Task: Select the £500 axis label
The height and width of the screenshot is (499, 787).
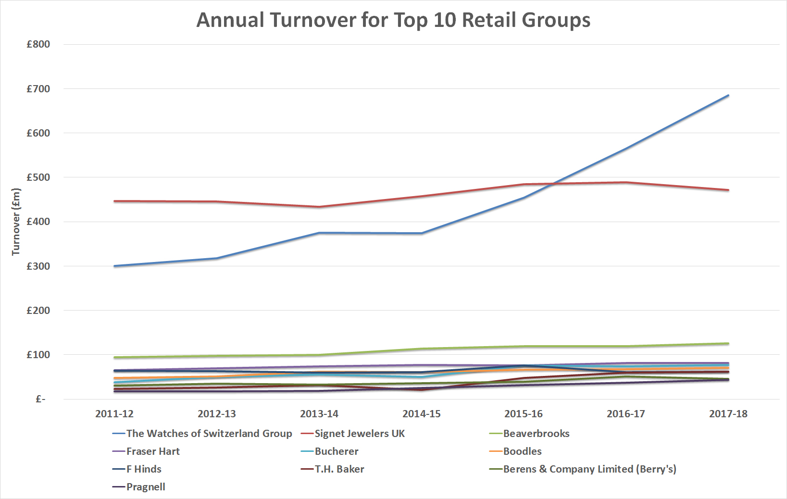Action: point(38,177)
